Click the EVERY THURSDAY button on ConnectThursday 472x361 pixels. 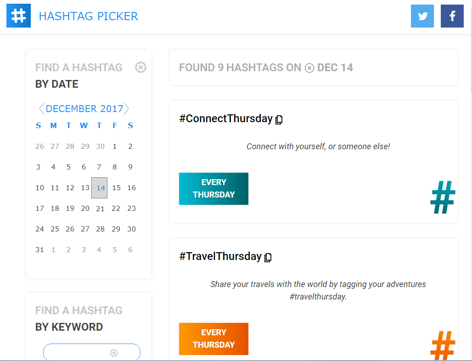[214, 188]
